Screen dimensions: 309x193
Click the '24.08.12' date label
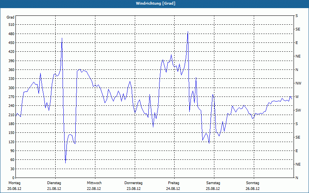(x=173, y=189)
